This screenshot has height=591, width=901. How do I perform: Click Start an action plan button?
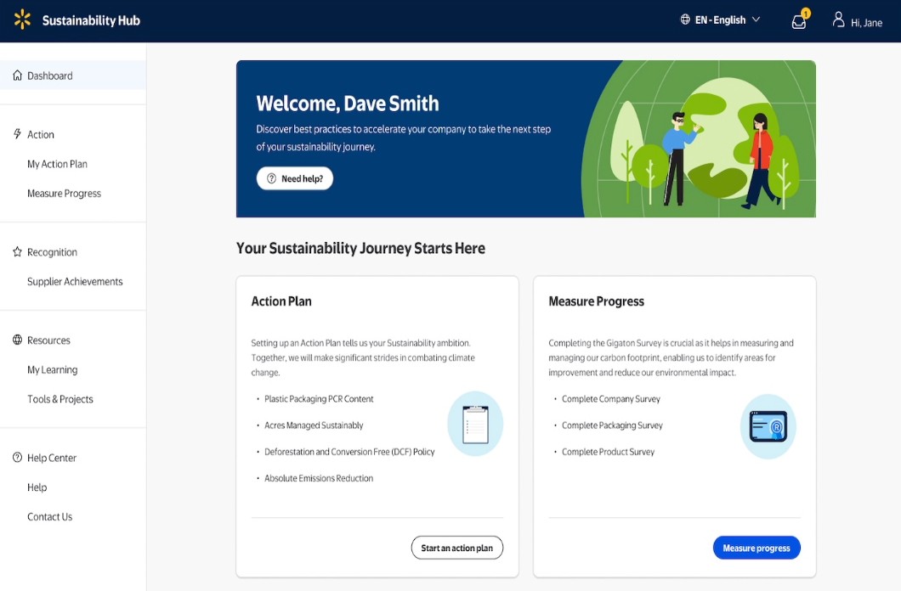pos(456,548)
